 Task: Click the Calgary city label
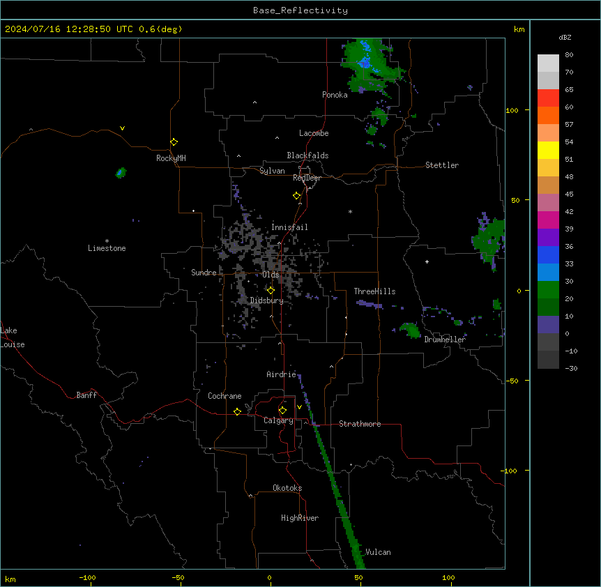278,420
